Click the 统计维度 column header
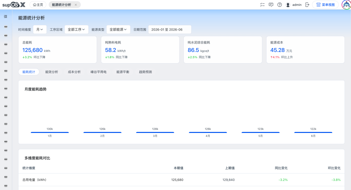This screenshot has width=351, height=190. tap(29, 168)
